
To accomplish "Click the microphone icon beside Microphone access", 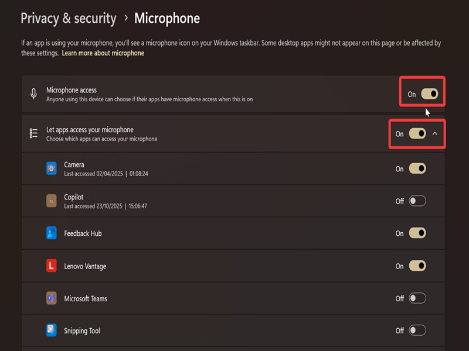I will pyautogui.click(x=34, y=94).
